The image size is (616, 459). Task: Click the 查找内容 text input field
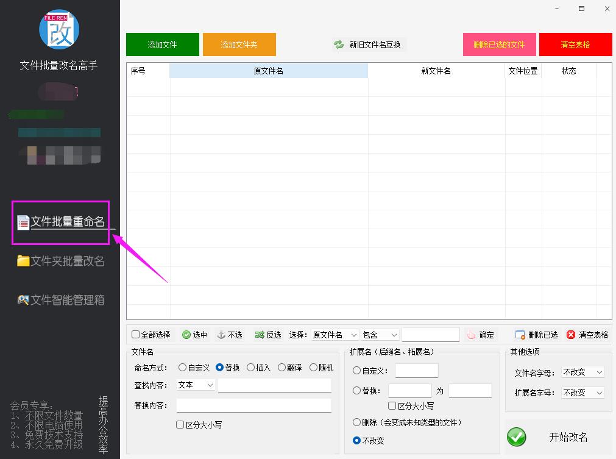coord(275,385)
